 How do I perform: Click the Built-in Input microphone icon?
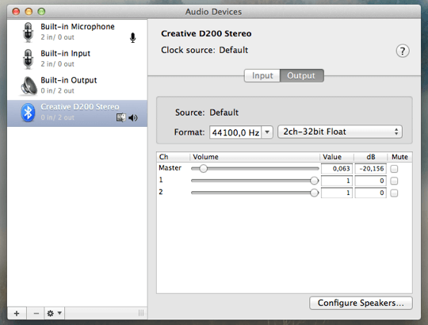pos(28,59)
